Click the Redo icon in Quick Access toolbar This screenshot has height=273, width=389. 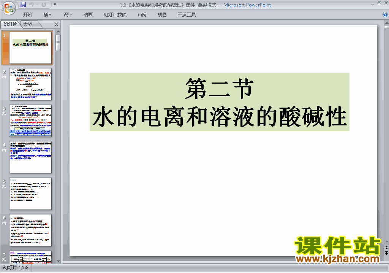coord(44,5)
